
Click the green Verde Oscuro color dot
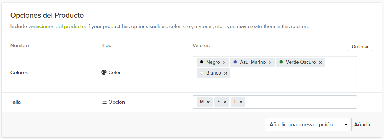pos(281,62)
